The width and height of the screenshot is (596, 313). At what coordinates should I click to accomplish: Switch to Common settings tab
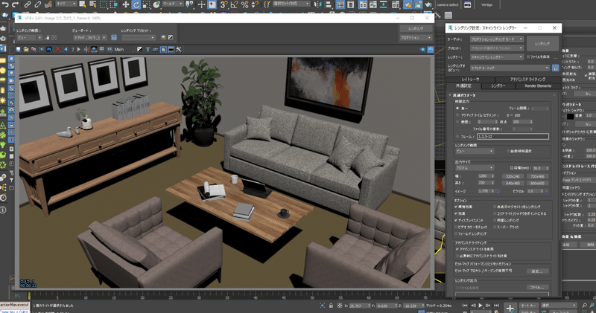pyautogui.click(x=463, y=86)
